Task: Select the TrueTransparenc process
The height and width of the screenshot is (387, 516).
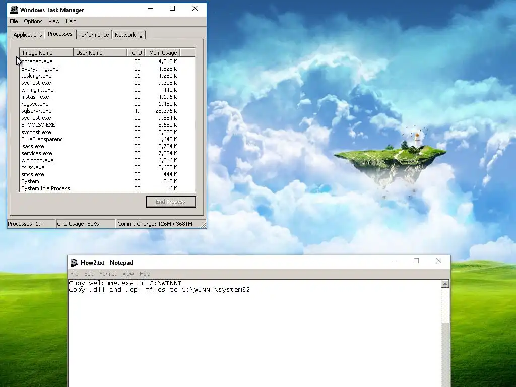Action: point(107,139)
